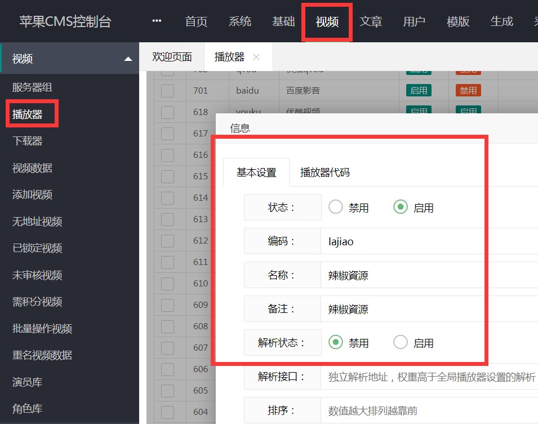Switch to the 欢迎页面 tab

(x=172, y=56)
